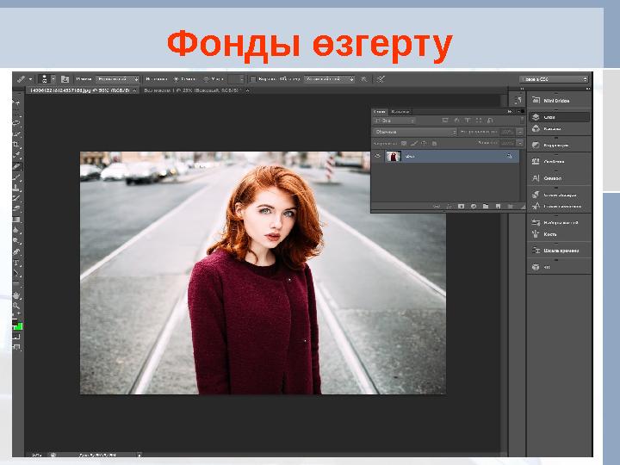Open the Свойства panel button

[x=559, y=161]
